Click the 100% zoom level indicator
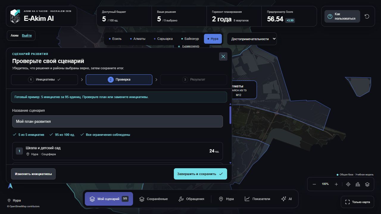Viewport: 381px width, 214px height. (x=325, y=184)
